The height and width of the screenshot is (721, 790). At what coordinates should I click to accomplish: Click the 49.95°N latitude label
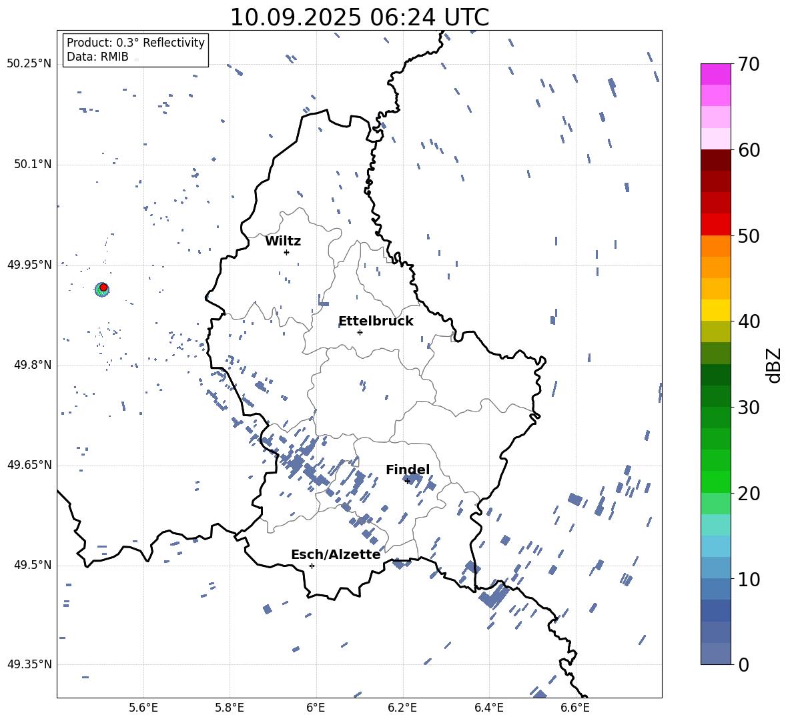(x=29, y=264)
